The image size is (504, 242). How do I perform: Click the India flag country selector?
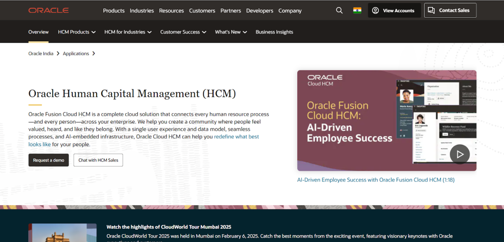[x=357, y=10]
